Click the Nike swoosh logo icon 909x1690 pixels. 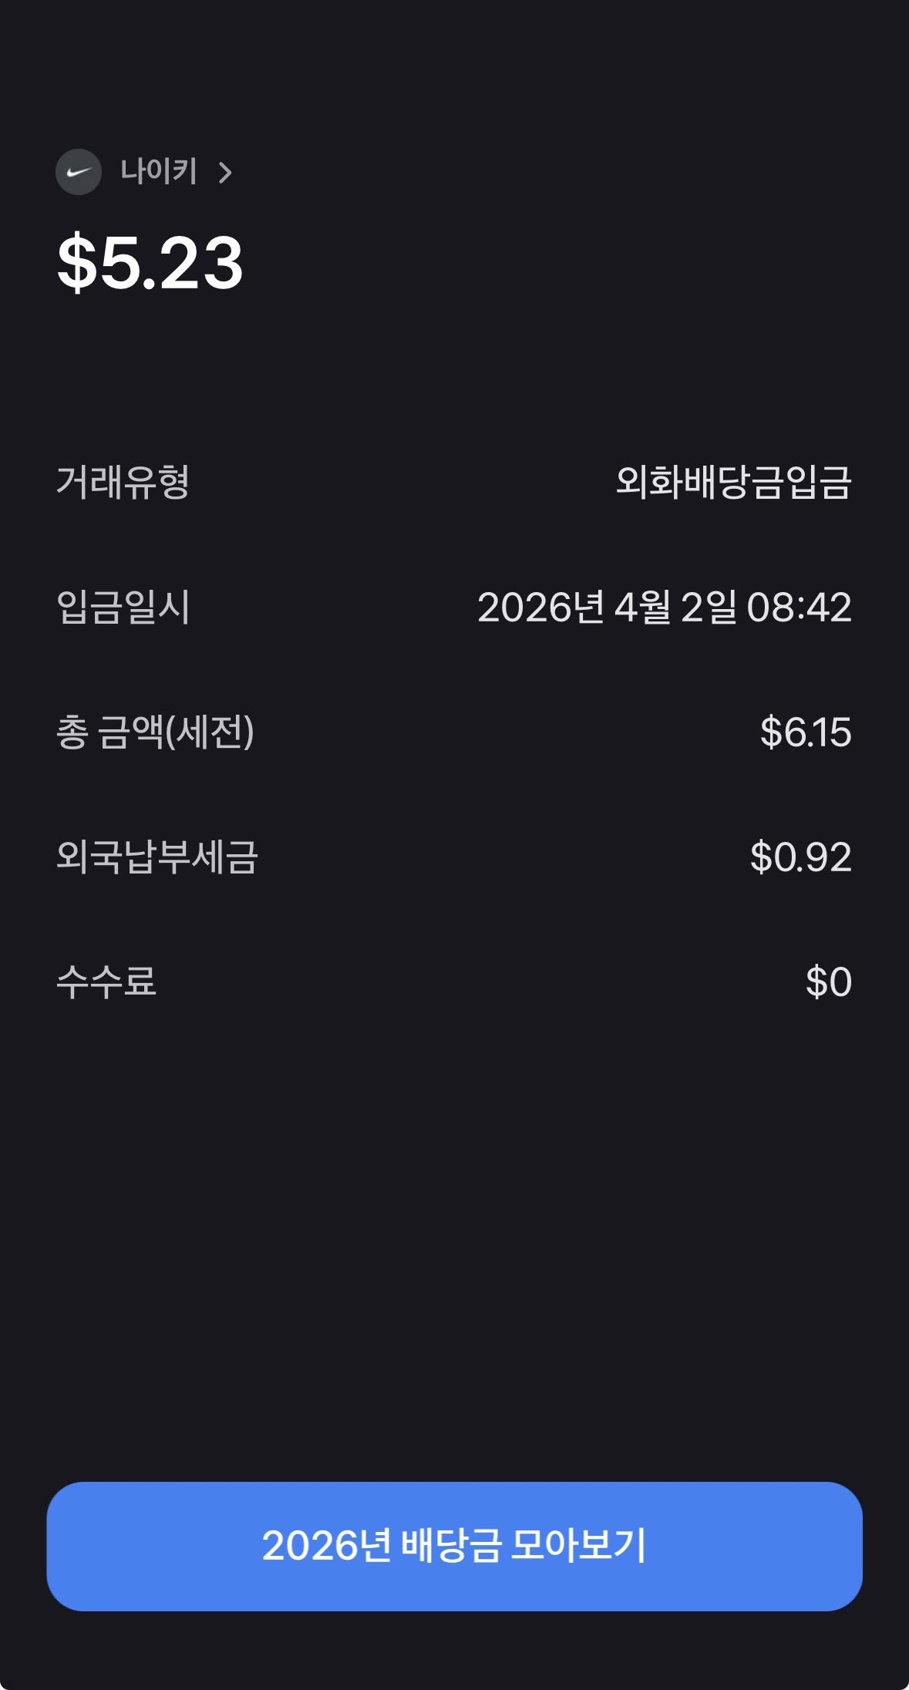pyautogui.click(x=78, y=172)
